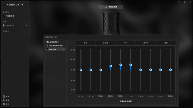This screenshot has height=108, width=193.
Task: Go to Home 首頁 in sidebar
Action: coord(6,97)
